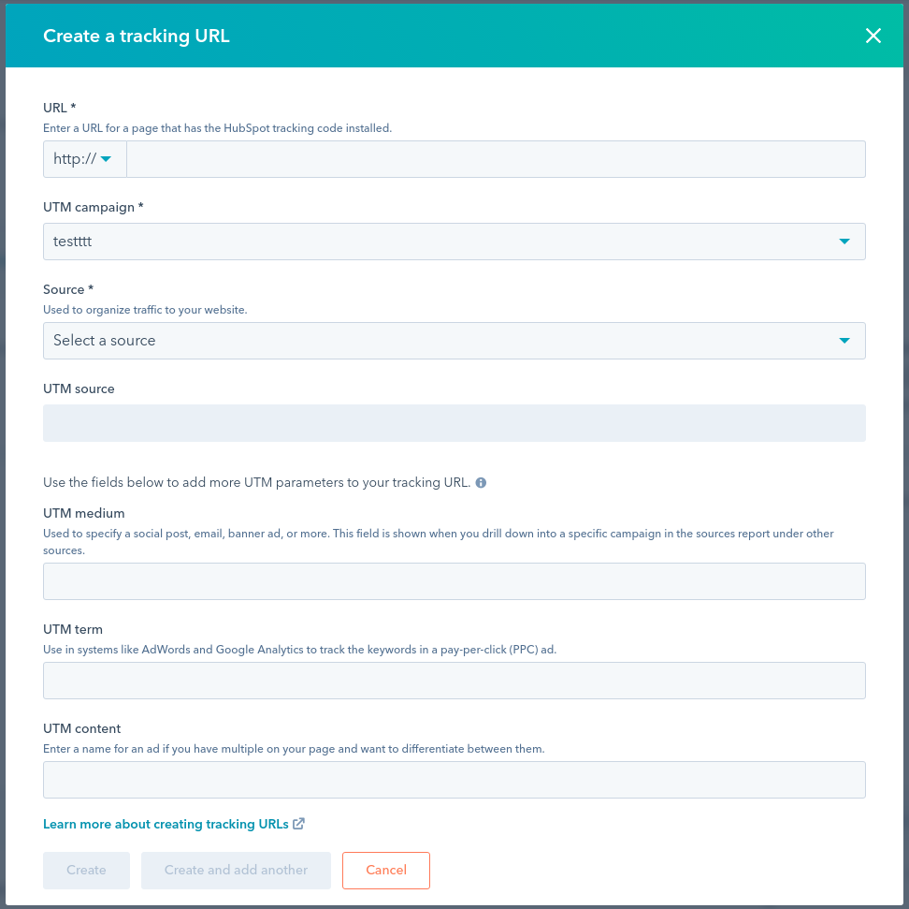Open the http:// protocol dropdown

pyautogui.click(x=84, y=158)
